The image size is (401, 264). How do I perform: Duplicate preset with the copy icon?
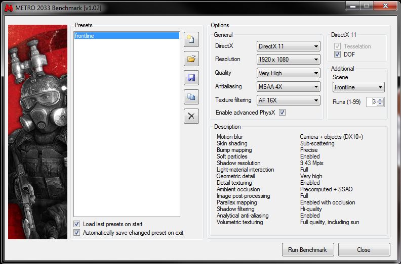[x=191, y=97]
